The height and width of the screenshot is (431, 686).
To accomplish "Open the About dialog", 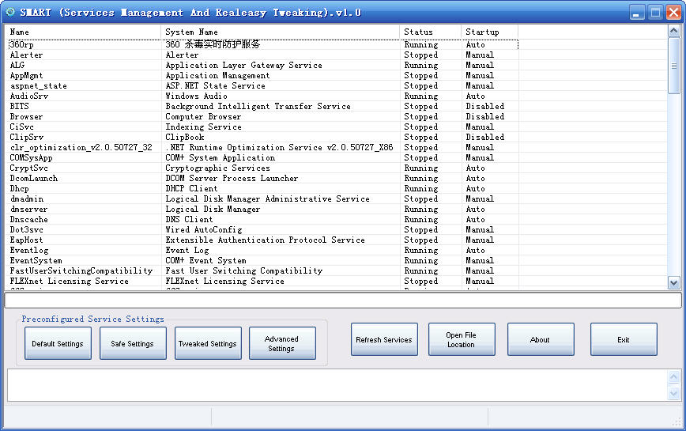I will 541,340.
